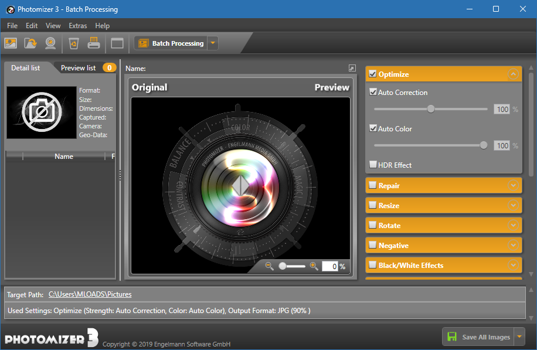Click the recycle bin toolbar icon

pos(74,43)
